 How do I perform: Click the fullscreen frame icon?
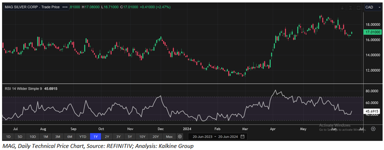point(358,8)
